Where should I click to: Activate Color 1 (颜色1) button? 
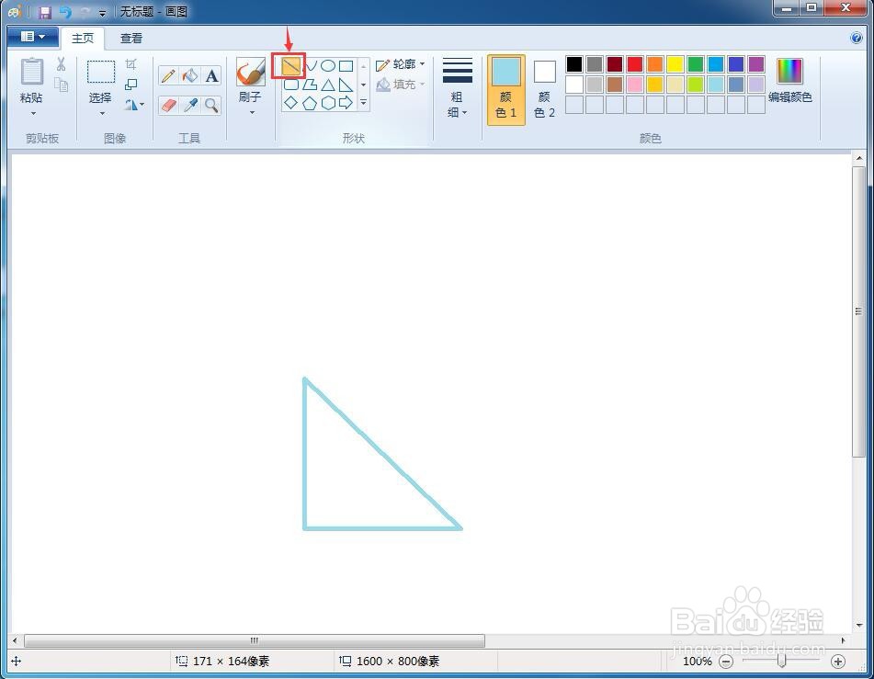click(506, 89)
